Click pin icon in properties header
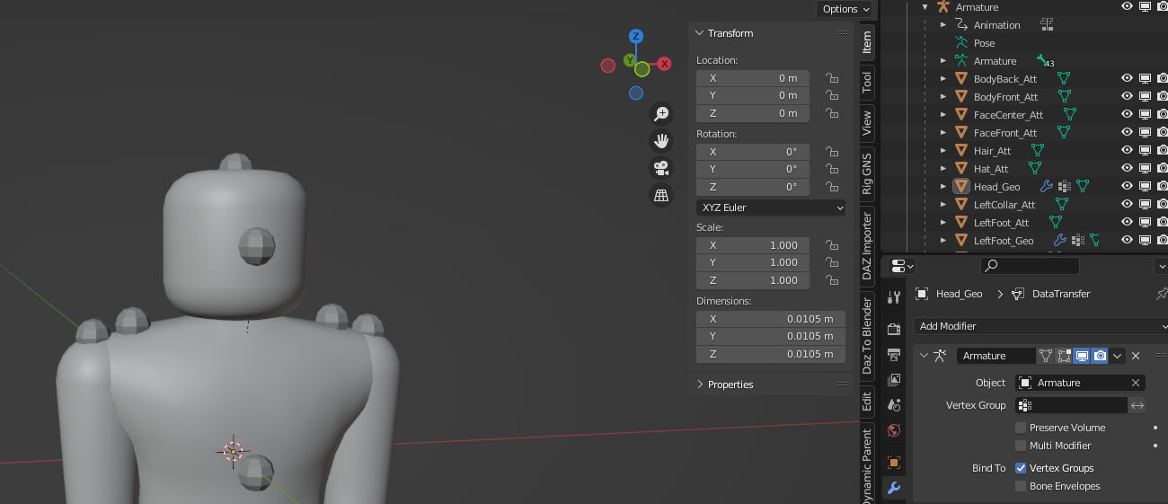 [1161, 294]
